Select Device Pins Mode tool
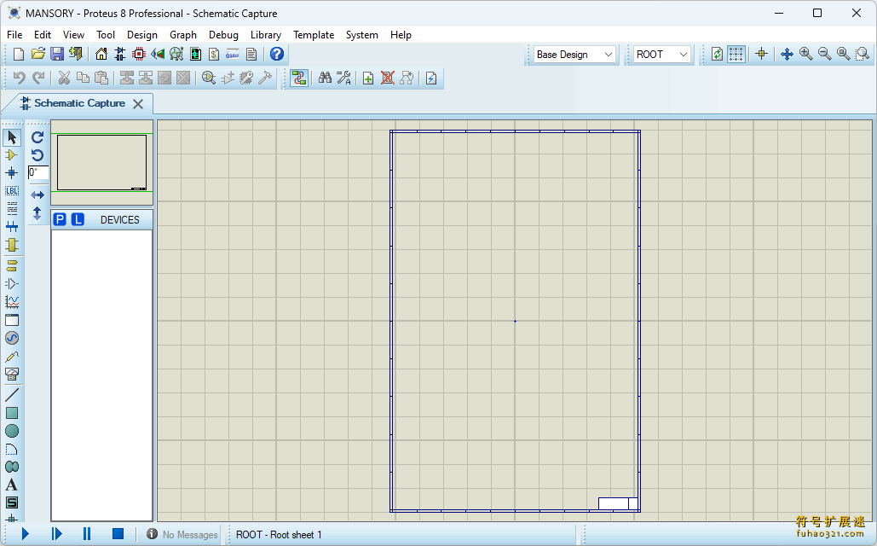 12,284
